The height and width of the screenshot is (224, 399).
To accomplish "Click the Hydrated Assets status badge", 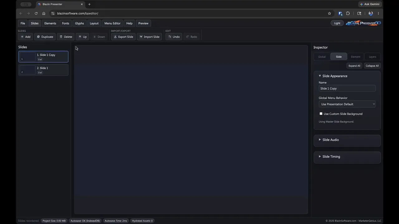I will 142,221.
